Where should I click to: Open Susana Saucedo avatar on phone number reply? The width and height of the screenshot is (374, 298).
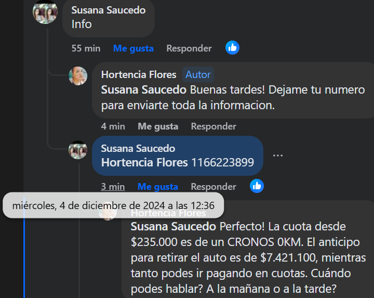click(x=78, y=150)
